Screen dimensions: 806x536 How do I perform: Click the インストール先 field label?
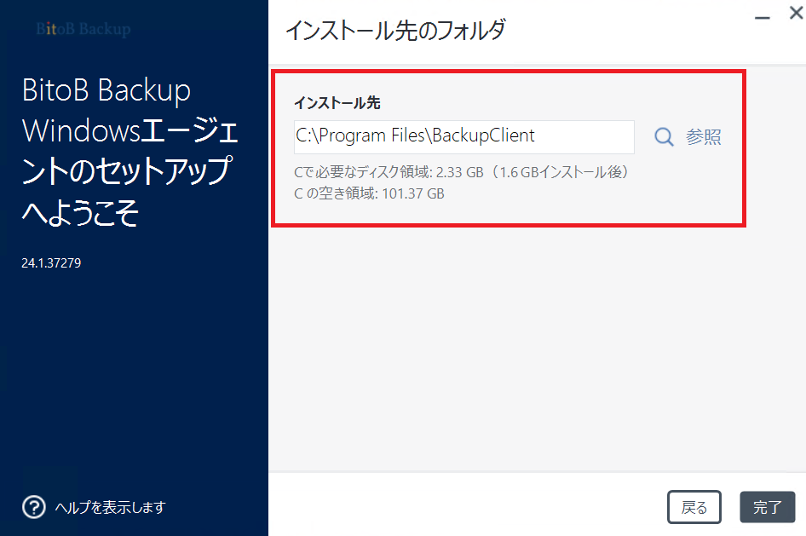click(337, 103)
